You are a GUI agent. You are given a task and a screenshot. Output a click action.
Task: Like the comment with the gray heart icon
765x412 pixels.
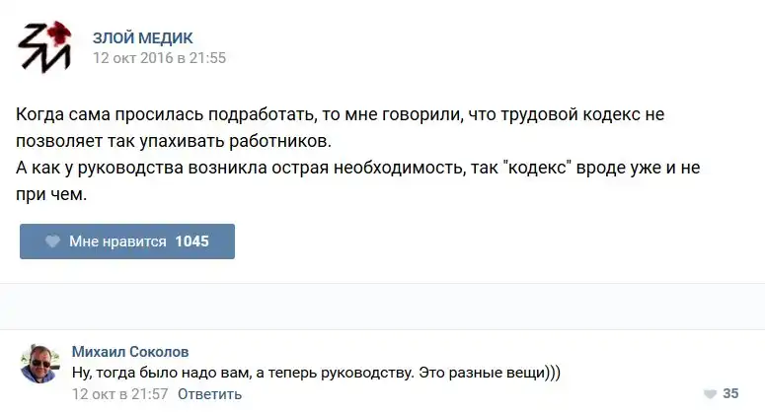708,393
